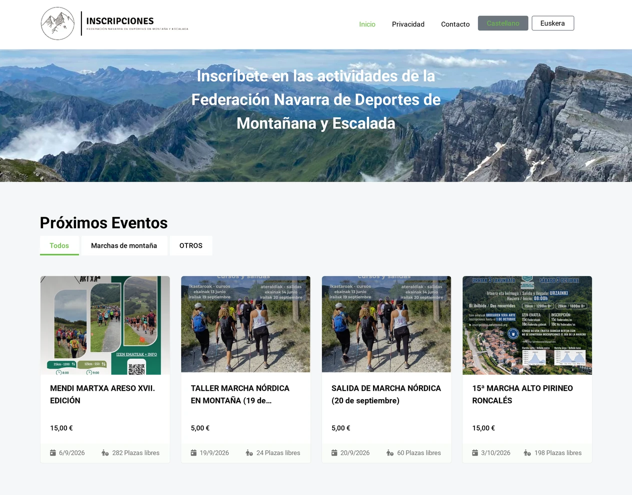
Task: Click the text 60 Plazas libres
Action: click(x=419, y=453)
